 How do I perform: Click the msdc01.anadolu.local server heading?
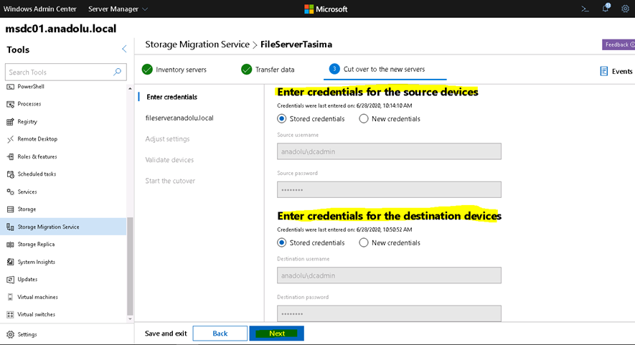61,29
